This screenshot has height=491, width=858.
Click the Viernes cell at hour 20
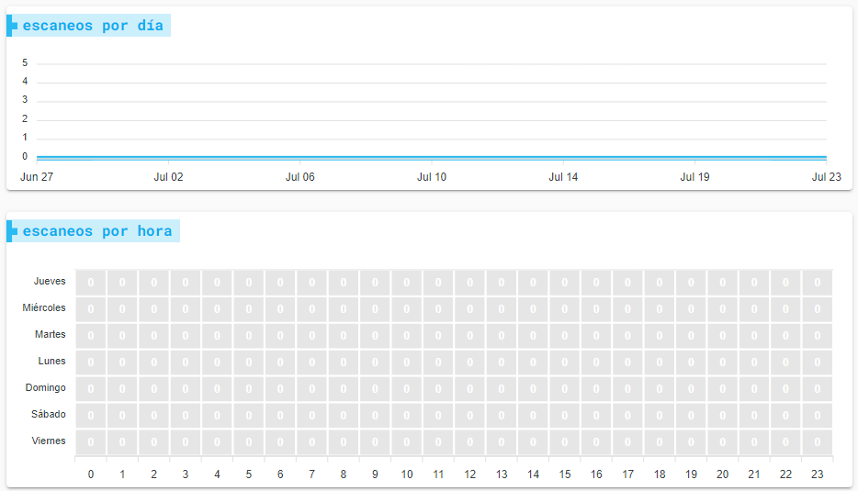[722, 442]
